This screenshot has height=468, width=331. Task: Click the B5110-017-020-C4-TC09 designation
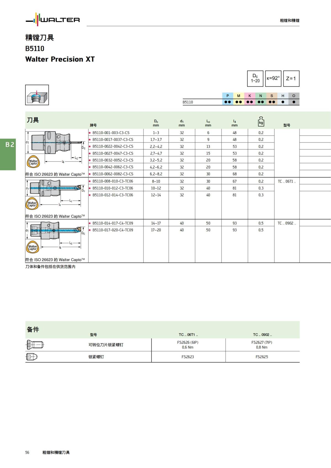113,230
